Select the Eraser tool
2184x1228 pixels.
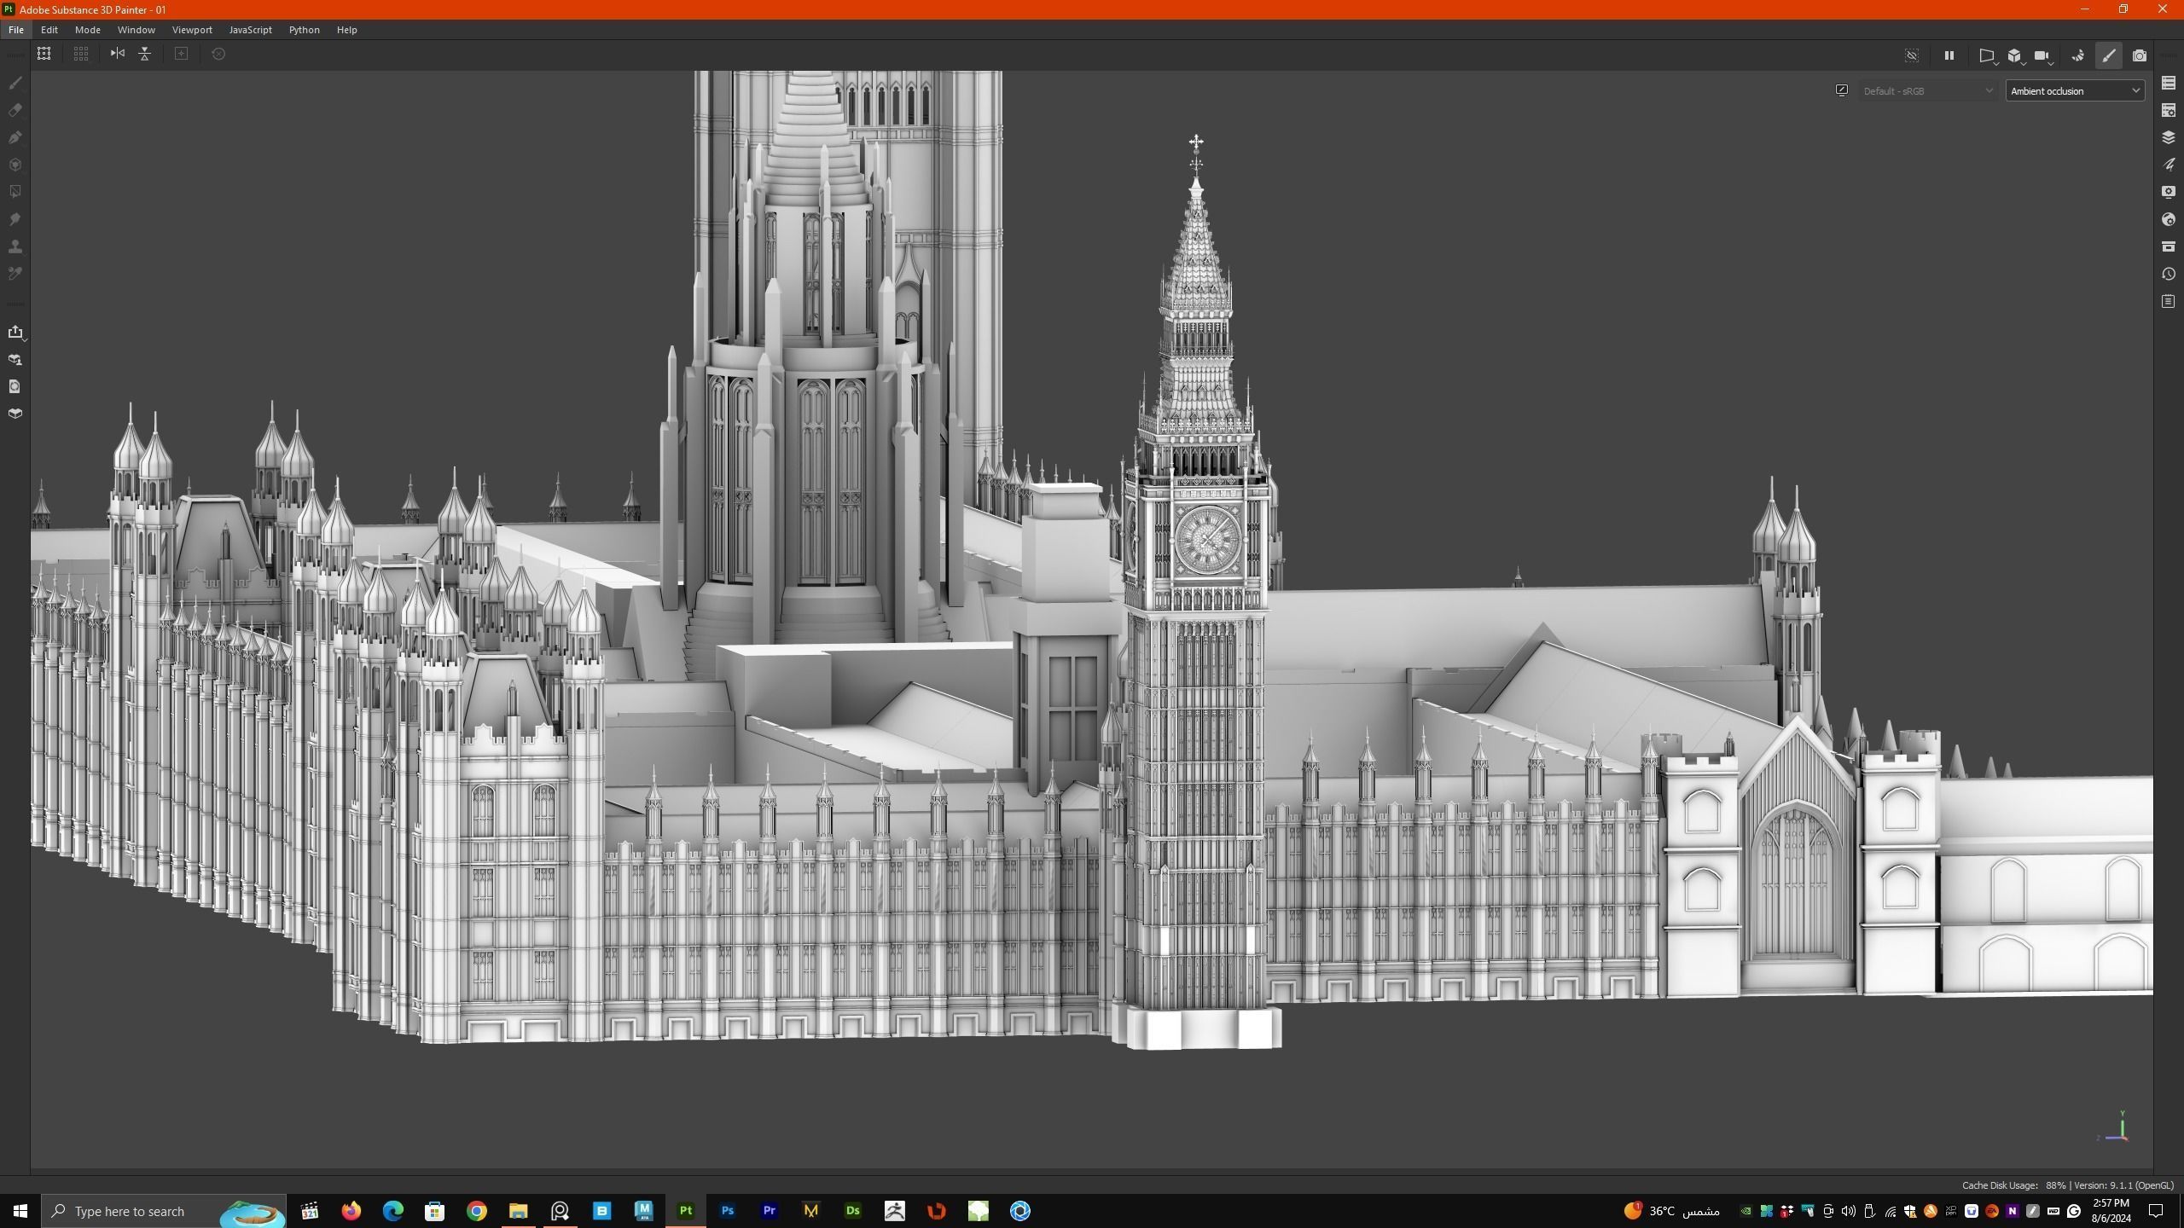tap(15, 110)
